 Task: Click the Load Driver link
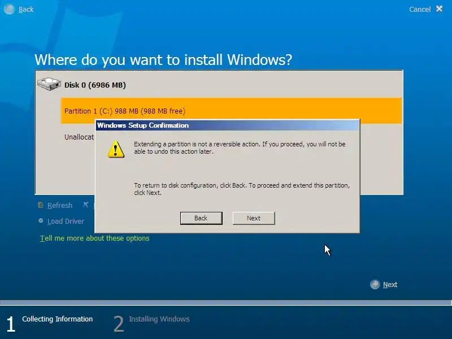pyautogui.click(x=66, y=221)
